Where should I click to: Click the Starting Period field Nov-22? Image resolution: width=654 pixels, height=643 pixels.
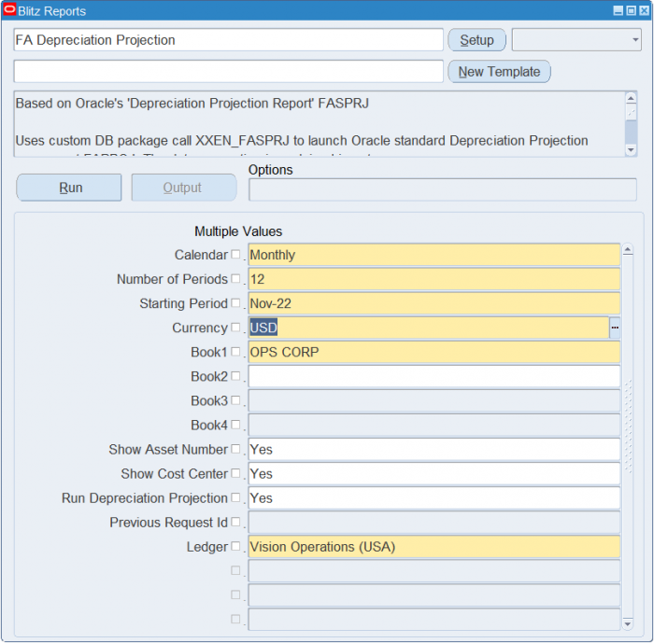coord(434,303)
